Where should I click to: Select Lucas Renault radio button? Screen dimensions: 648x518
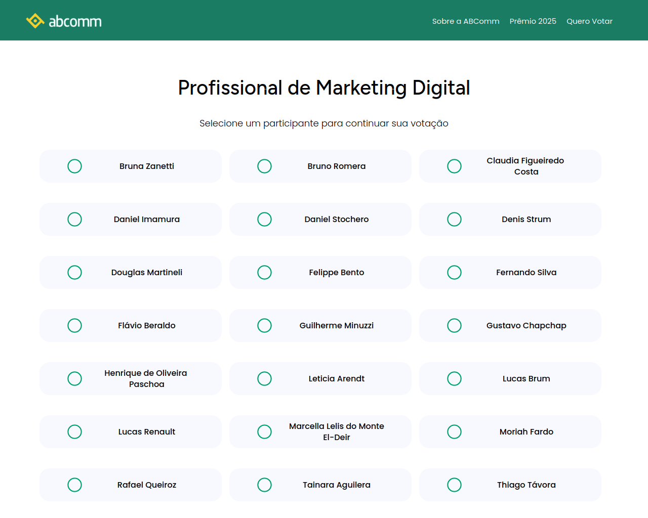tap(74, 431)
